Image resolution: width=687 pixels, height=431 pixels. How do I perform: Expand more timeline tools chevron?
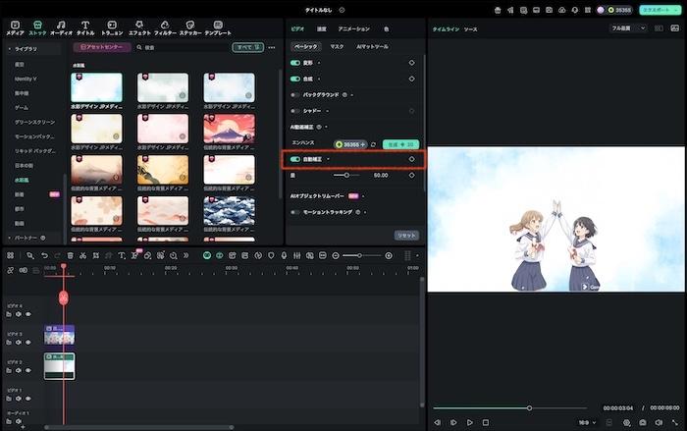coord(186,255)
